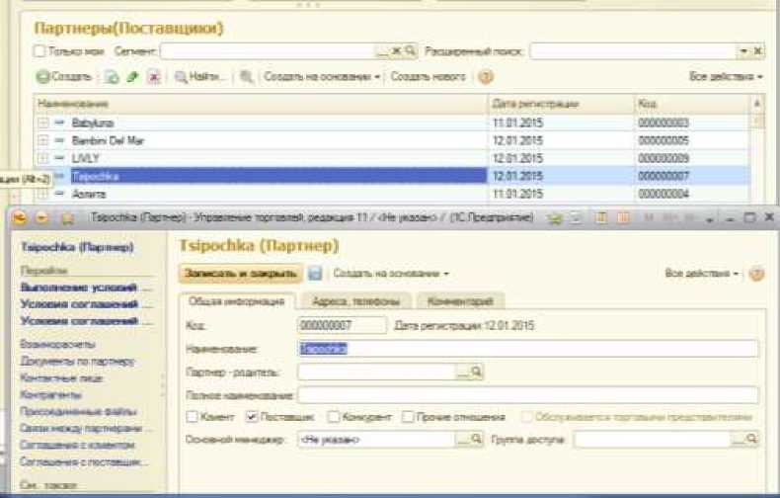Tick the Клиент checkbox

pos(192,416)
